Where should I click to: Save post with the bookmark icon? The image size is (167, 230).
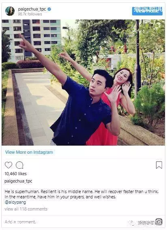pos(159,165)
